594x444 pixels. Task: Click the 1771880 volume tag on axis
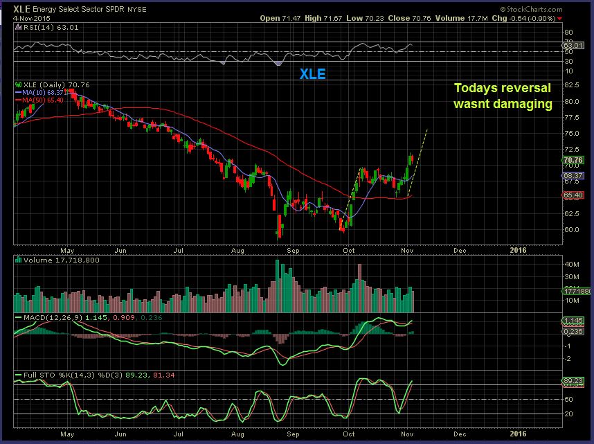[x=577, y=291]
